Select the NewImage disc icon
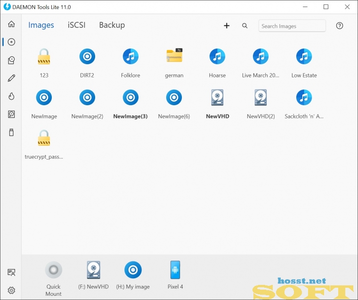 [x=44, y=98]
